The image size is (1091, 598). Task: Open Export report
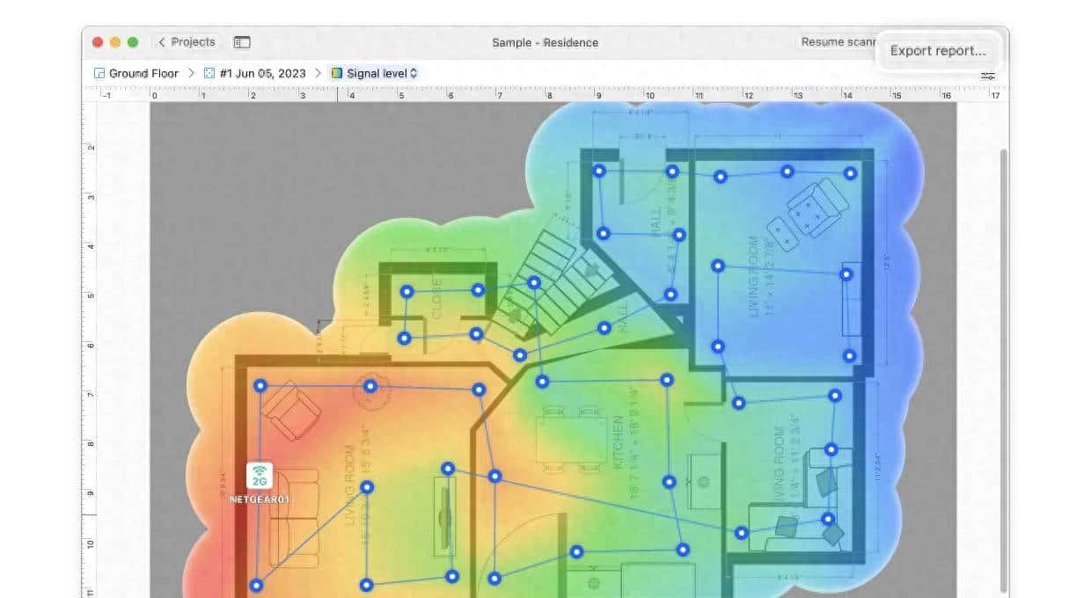point(938,51)
